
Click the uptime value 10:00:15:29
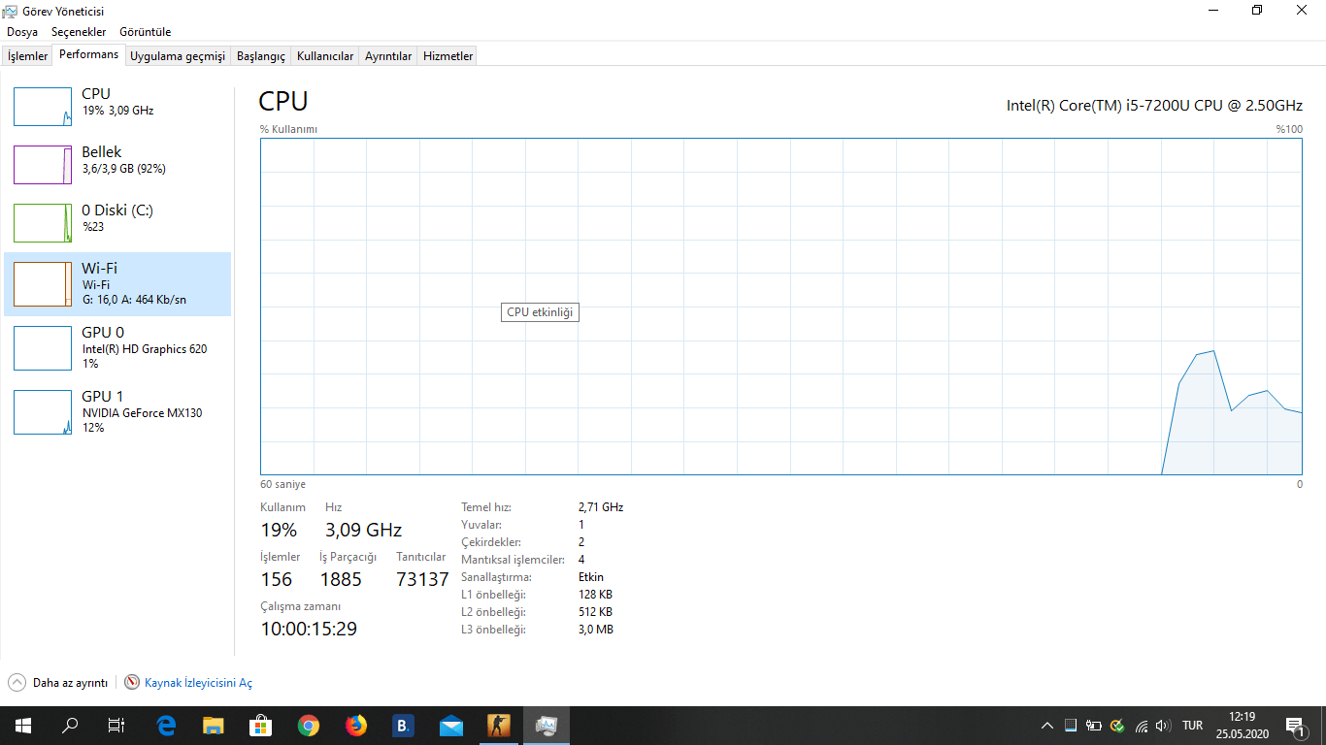309,629
